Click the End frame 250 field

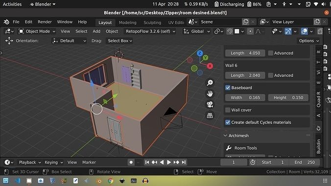point(305,162)
